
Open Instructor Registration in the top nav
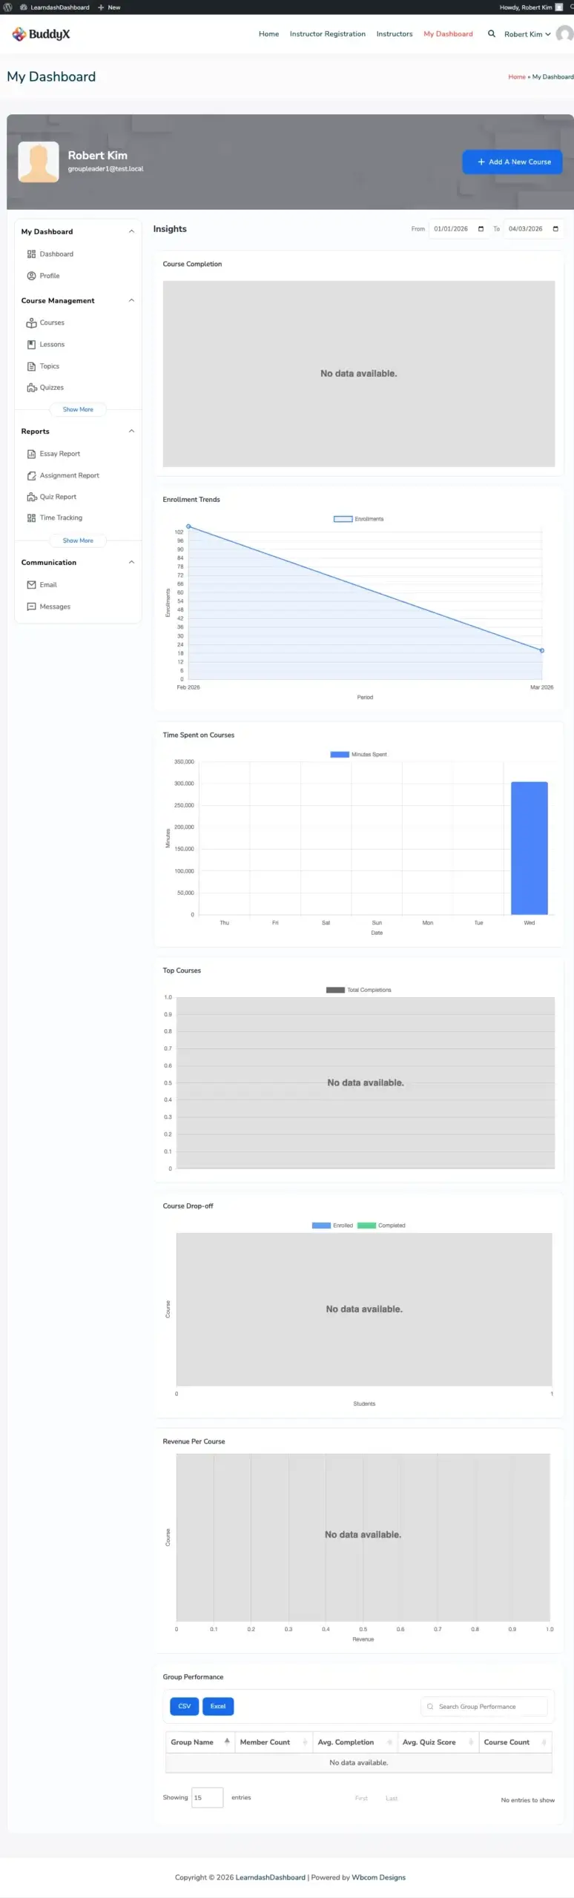[x=328, y=34]
